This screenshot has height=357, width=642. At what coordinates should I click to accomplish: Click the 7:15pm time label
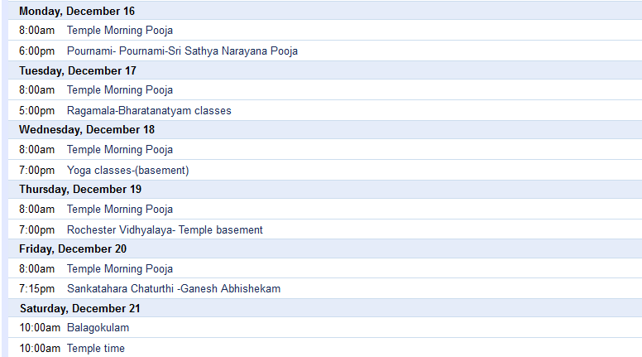click(x=37, y=289)
